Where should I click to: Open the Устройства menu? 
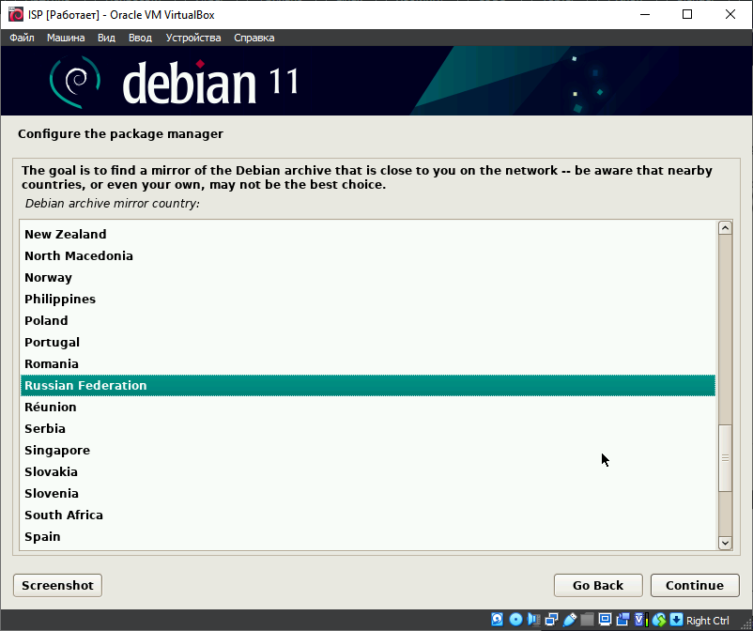(193, 38)
